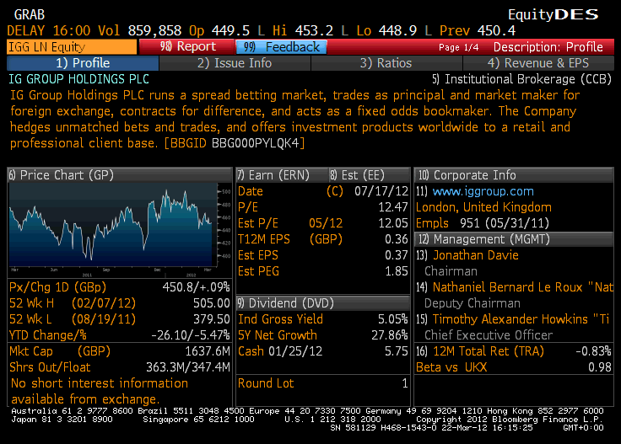Click the 379.50 52-week low value
This screenshot has width=621, height=444.
212,319
